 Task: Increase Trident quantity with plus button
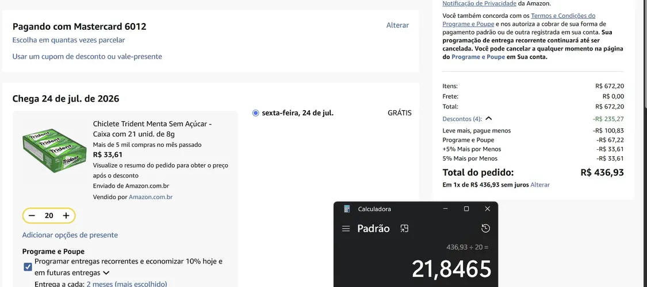66,216
